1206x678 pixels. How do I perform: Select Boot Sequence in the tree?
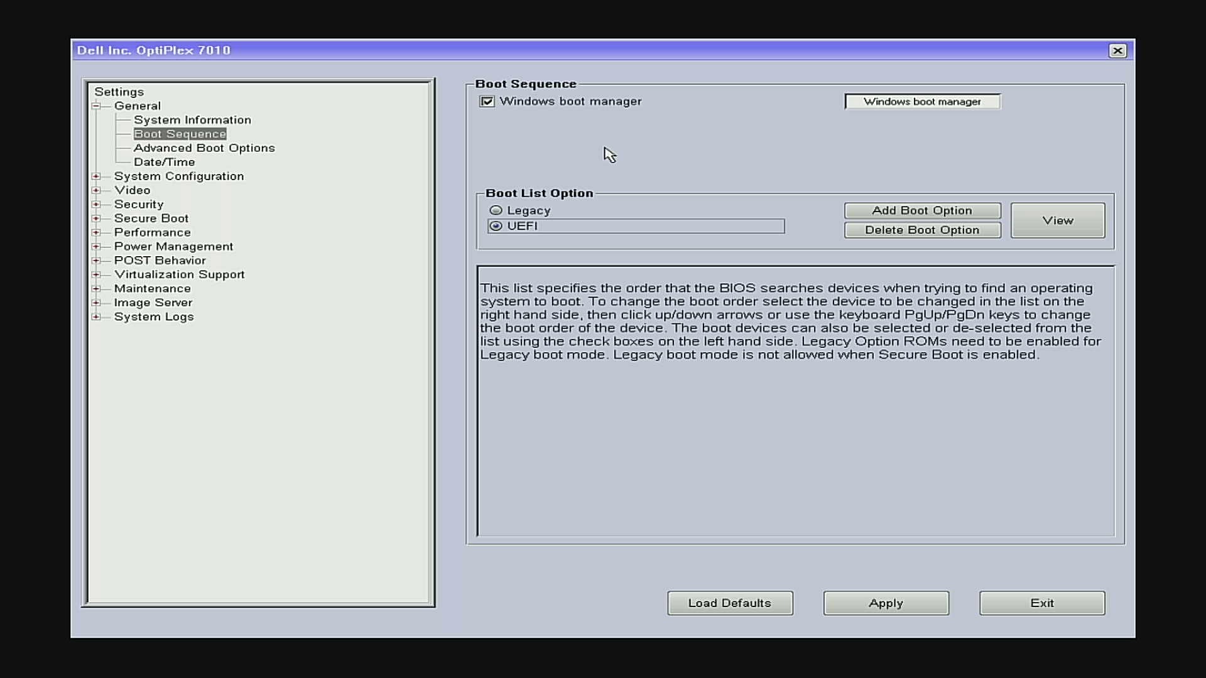point(180,134)
